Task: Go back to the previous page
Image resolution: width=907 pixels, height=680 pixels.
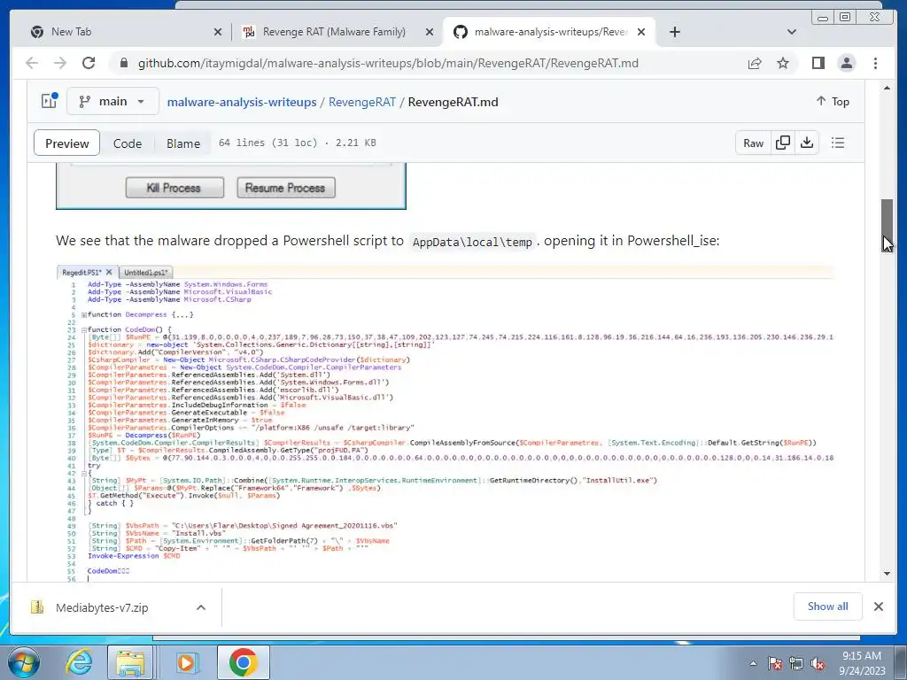Action: (x=32, y=63)
